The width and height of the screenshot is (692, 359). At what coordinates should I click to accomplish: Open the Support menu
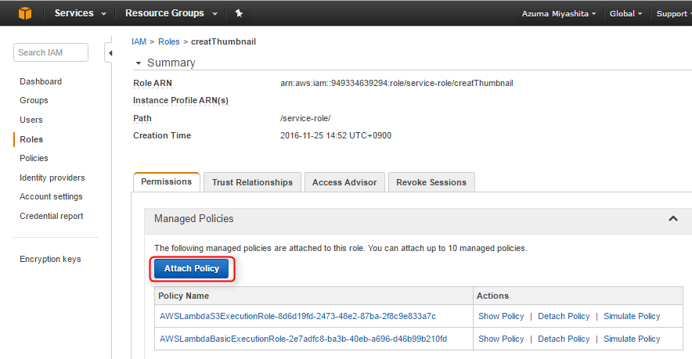(673, 13)
